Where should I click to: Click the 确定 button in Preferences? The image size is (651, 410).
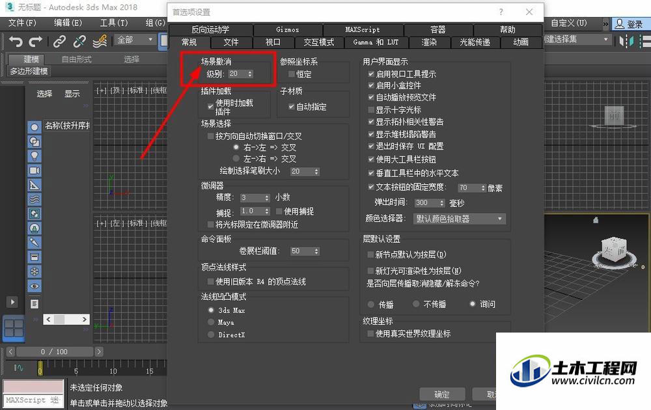tap(442, 394)
